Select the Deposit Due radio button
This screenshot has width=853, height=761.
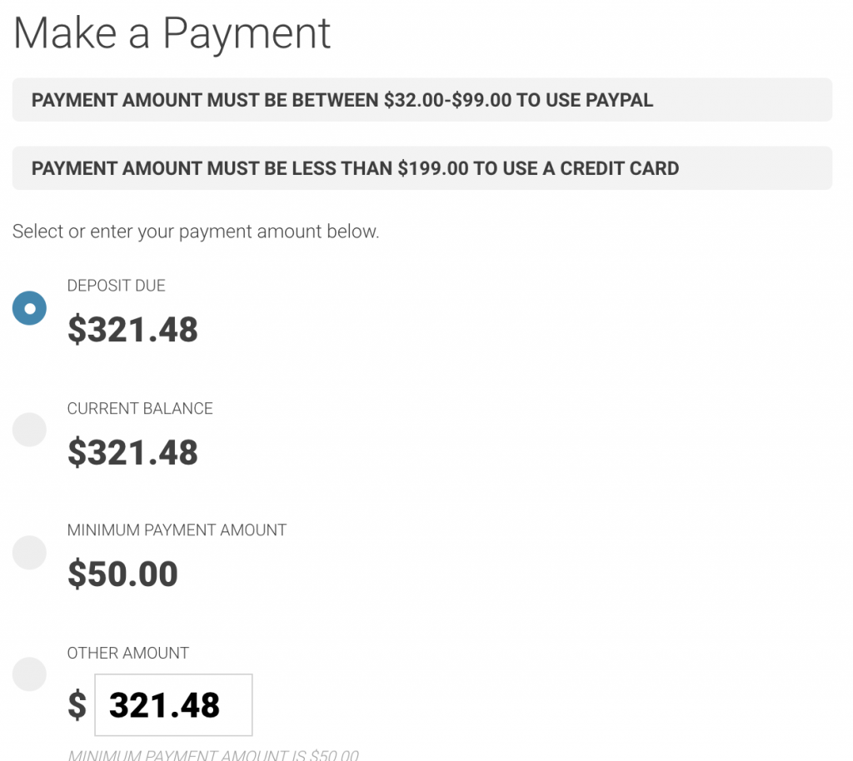pyautogui.click(x=29, y=308)
